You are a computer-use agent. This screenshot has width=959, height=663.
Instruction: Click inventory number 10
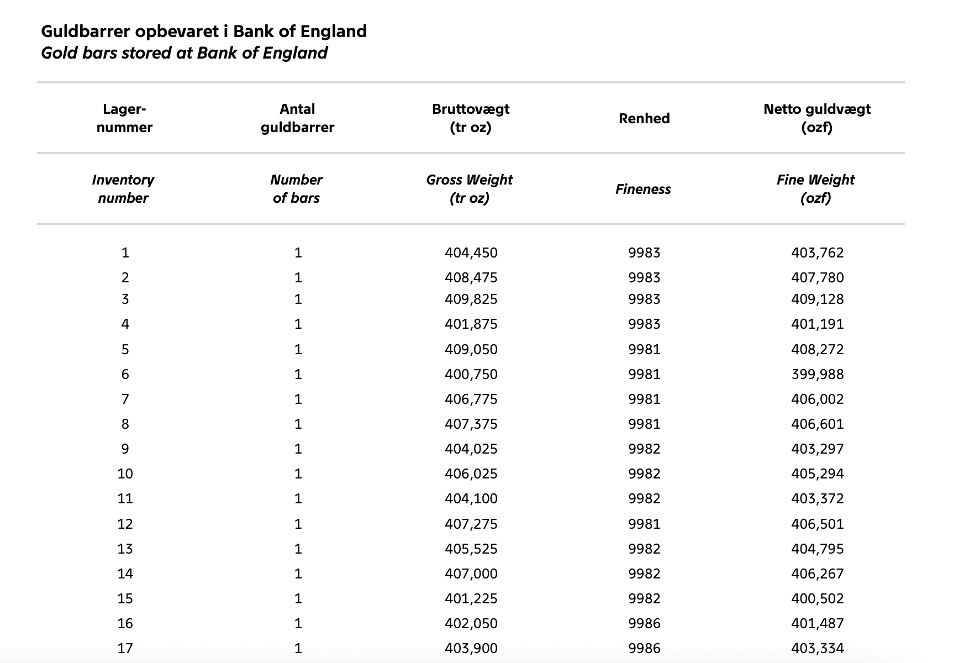pos(125,474)
